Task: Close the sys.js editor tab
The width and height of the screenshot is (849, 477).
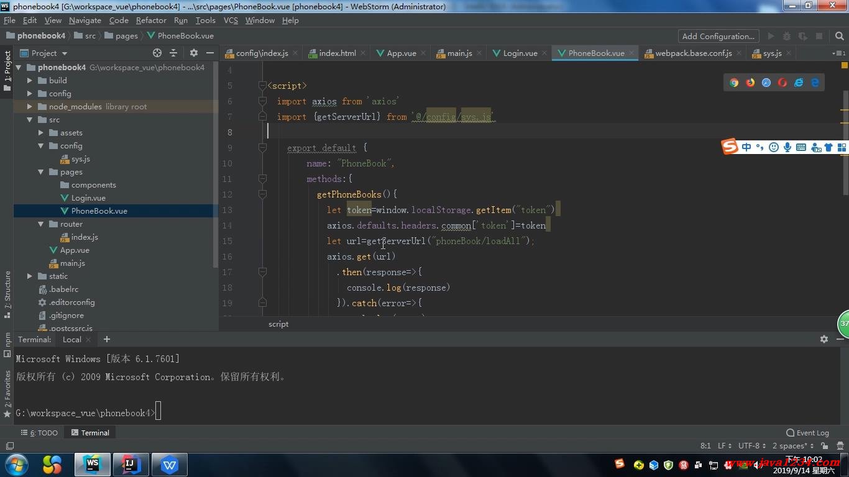Action: [x=789, y=53]
